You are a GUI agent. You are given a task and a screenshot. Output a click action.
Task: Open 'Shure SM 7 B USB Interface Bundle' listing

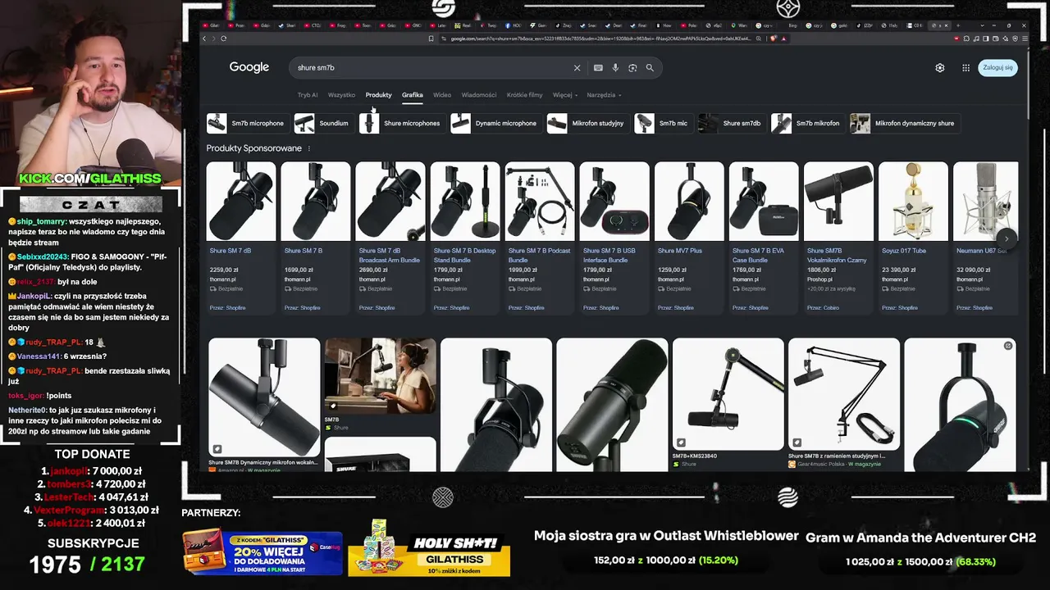pyautogui.click(x=614, y=238)
